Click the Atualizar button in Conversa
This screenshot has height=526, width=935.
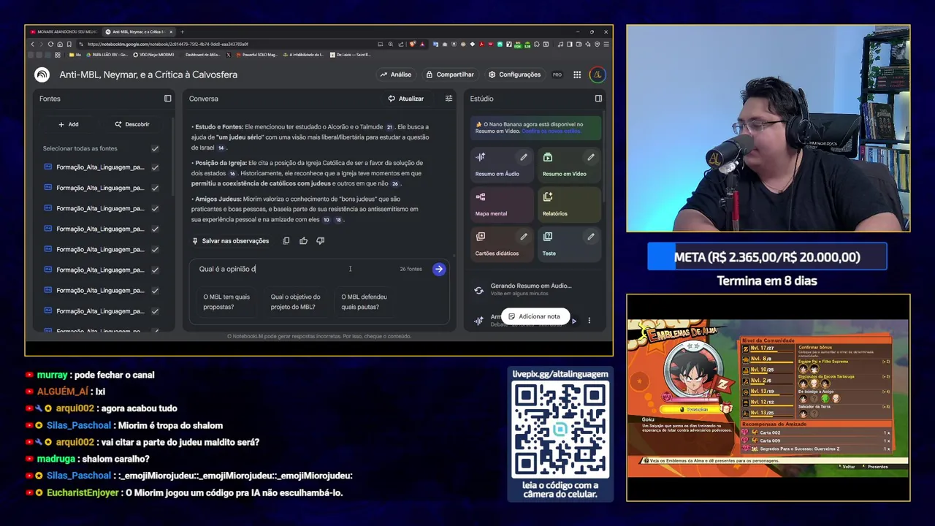point(405,99)
